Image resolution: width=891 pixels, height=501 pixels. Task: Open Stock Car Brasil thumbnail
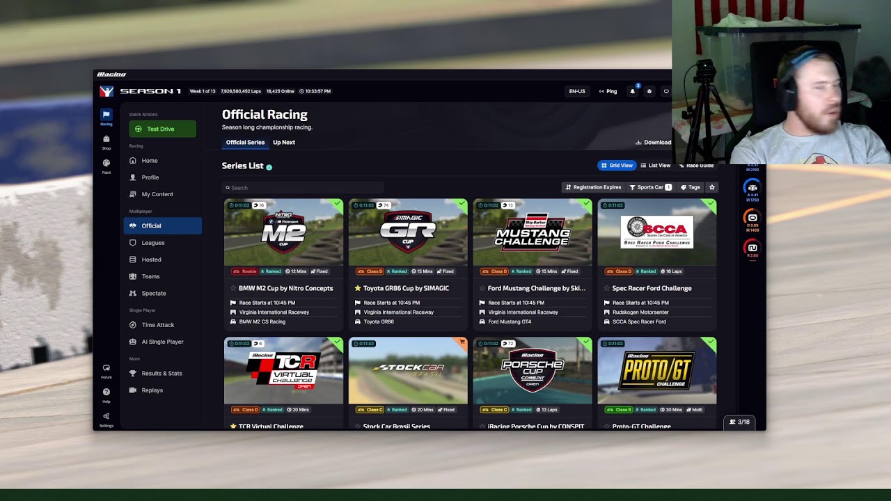pyautogui.click(x=408, y=371)
